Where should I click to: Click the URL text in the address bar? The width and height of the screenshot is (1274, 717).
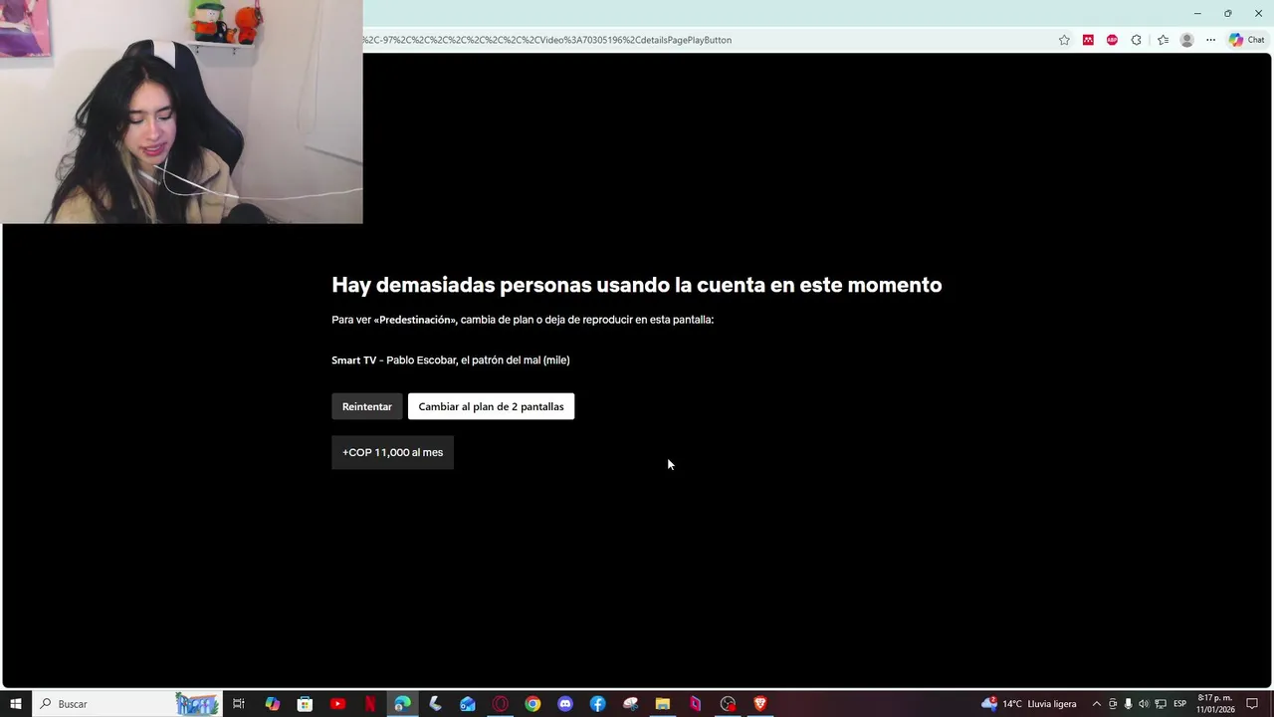546,40
